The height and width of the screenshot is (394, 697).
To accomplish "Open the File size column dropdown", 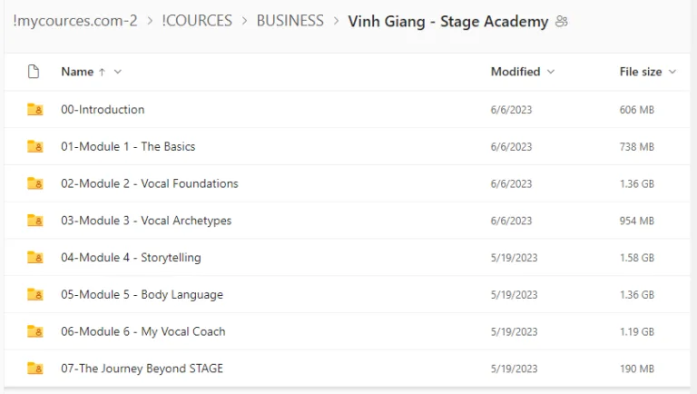I will click(x=672, y=72).
